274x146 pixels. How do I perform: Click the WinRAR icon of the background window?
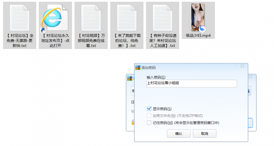130,78
